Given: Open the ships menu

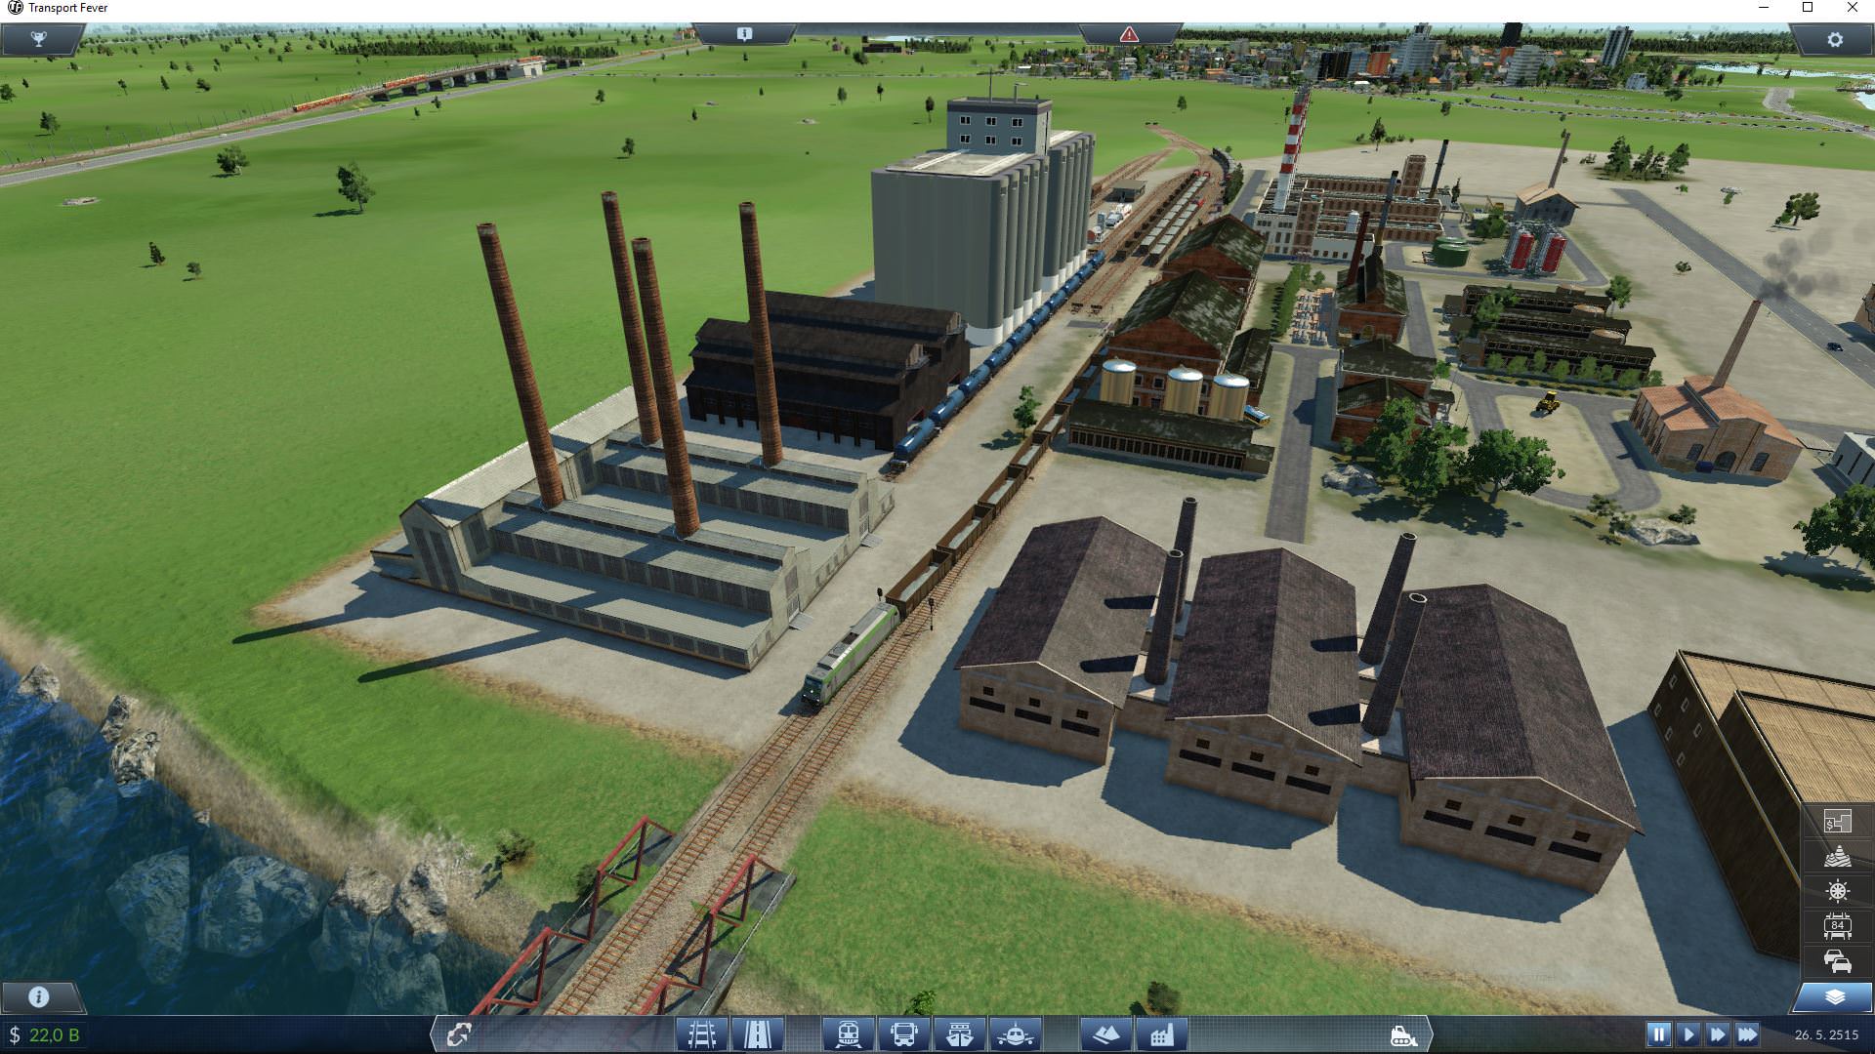Looking at the screenshot, I should 960,1034.
